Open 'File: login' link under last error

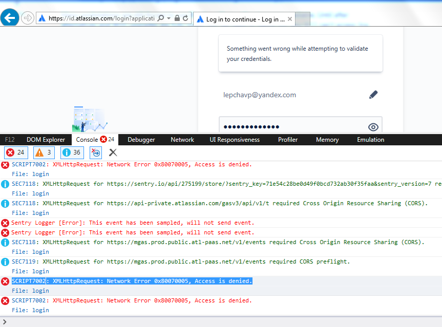point(30,310)
